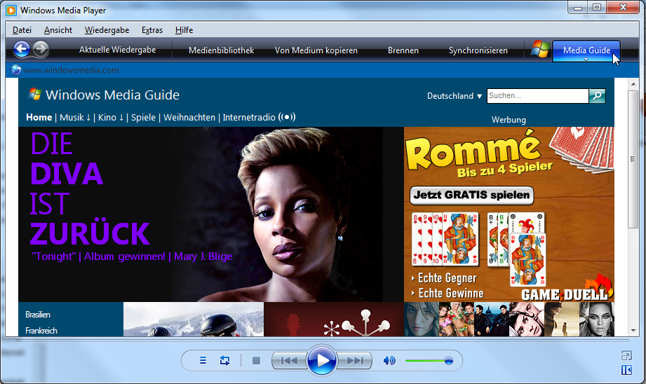Select Brasilien in the country list
Viewport: 646px width, 384px height.
tap(38, 315)
